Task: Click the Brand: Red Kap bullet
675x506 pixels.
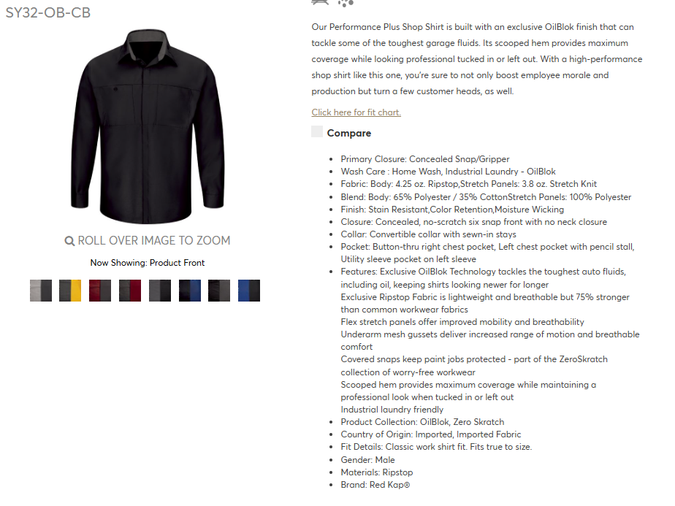Action: pos(375,485)
